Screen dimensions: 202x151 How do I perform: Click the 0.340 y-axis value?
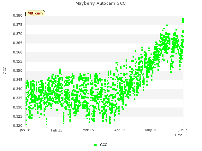click(18, 89)
